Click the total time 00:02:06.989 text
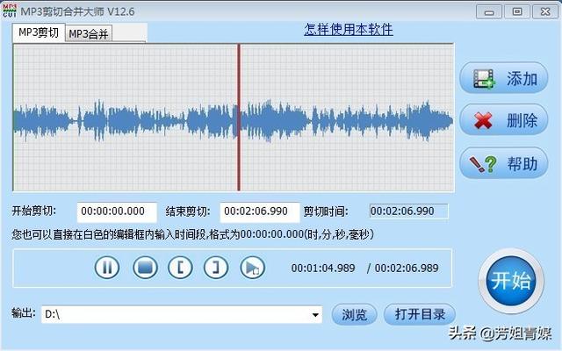 click(407, 268)
